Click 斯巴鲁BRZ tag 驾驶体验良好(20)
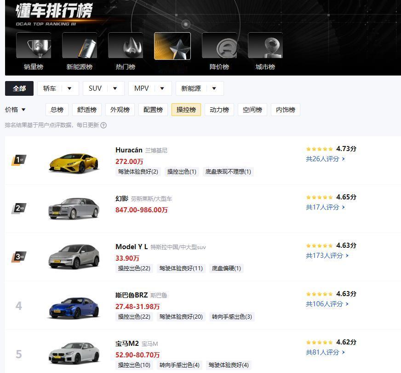The height and width of the screenshot is (373, 401). tap(181, 317)
